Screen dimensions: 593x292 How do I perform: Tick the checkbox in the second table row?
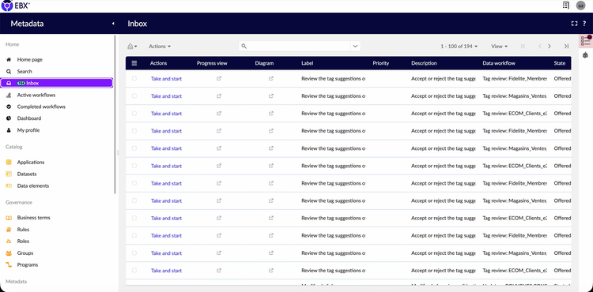(134, 95)
